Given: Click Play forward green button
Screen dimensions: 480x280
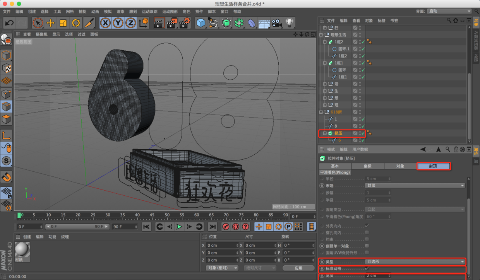Looking at the screenshot, I should point(179,227).
